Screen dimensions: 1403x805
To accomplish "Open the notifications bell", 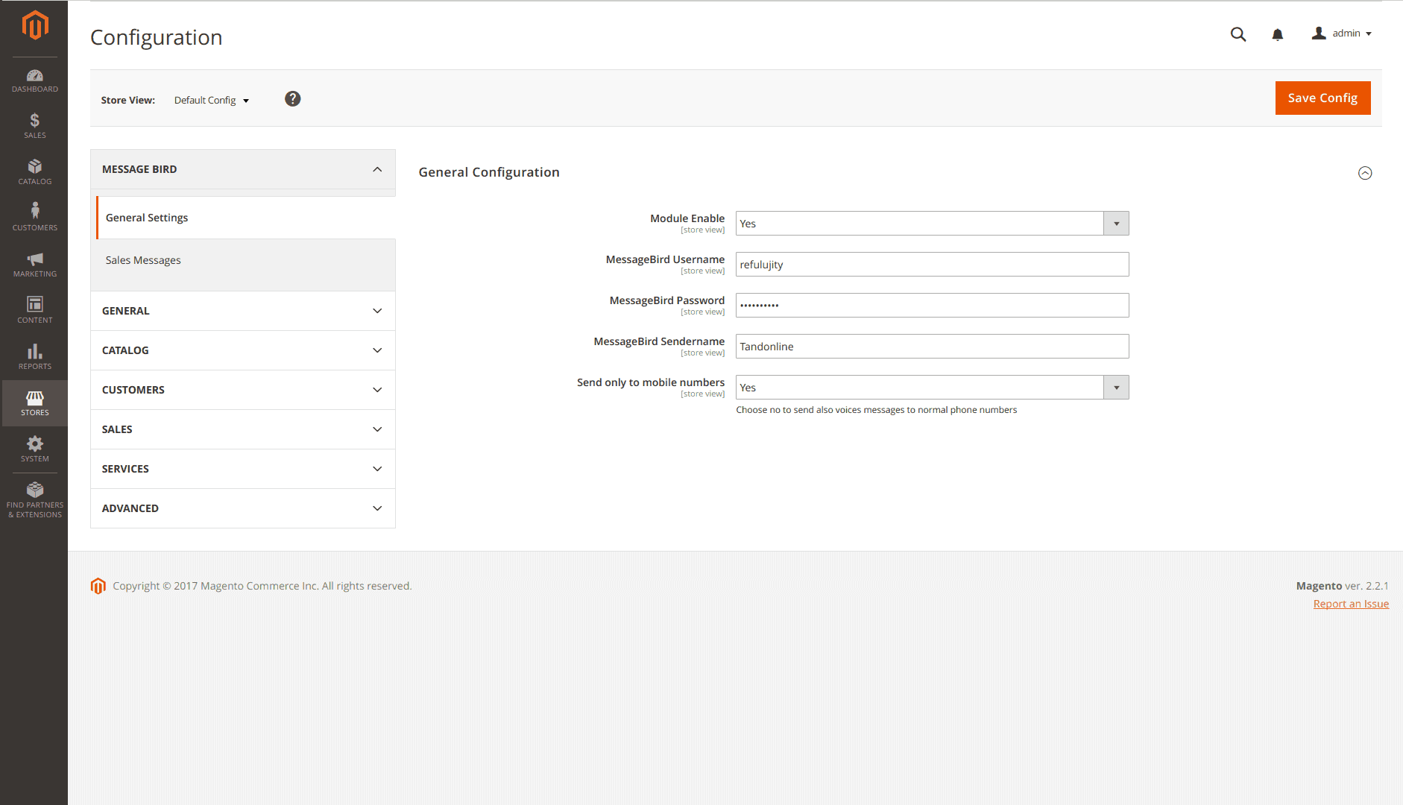I will point(1278,34).
